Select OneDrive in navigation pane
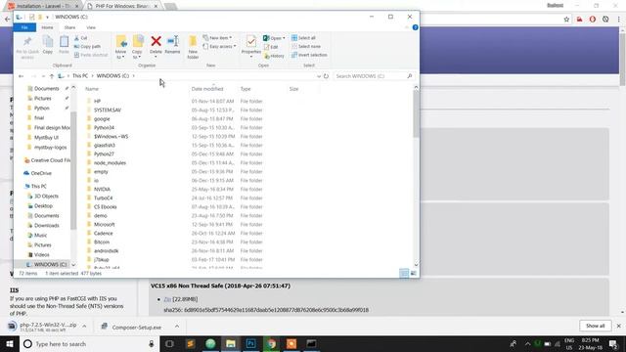Screen dimensions: 626x352 (x=41, y=173)
